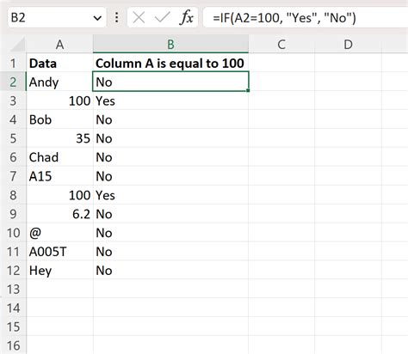Select the 'No' cell in row 4

170,119
